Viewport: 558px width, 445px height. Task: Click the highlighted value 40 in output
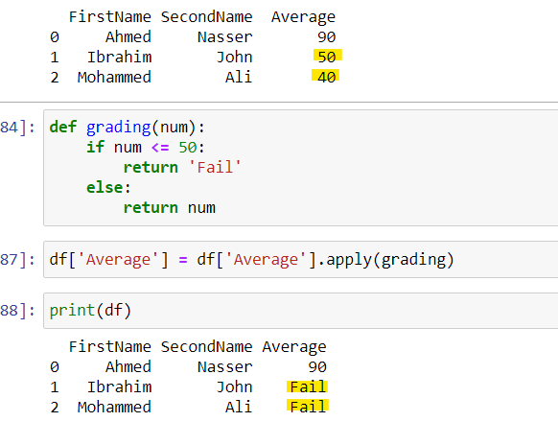tap(326, 77)
